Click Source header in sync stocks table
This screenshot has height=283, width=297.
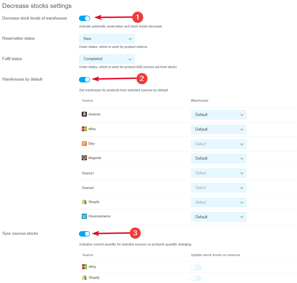click(x=88, y=255)
